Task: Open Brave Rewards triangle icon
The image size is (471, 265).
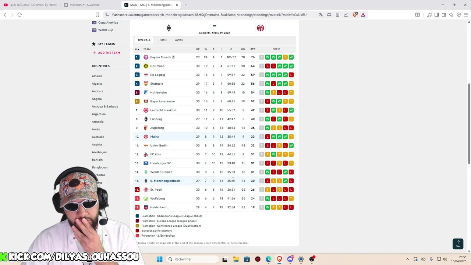Action: [x=363, y=15]
